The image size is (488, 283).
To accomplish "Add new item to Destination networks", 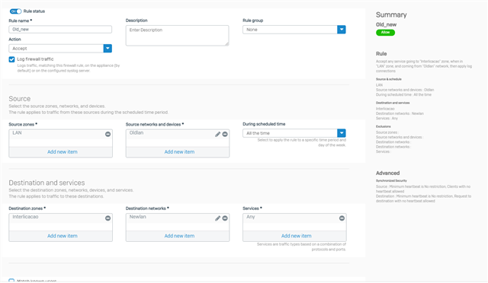I will [x=179, y=236].
